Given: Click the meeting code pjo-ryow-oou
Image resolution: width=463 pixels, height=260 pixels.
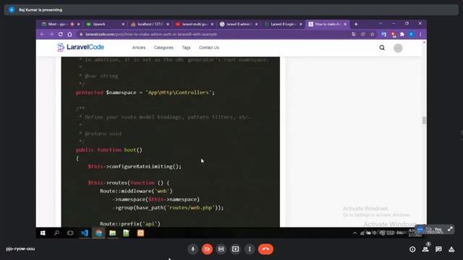Looking at the screenshot, I should (20, 248).
